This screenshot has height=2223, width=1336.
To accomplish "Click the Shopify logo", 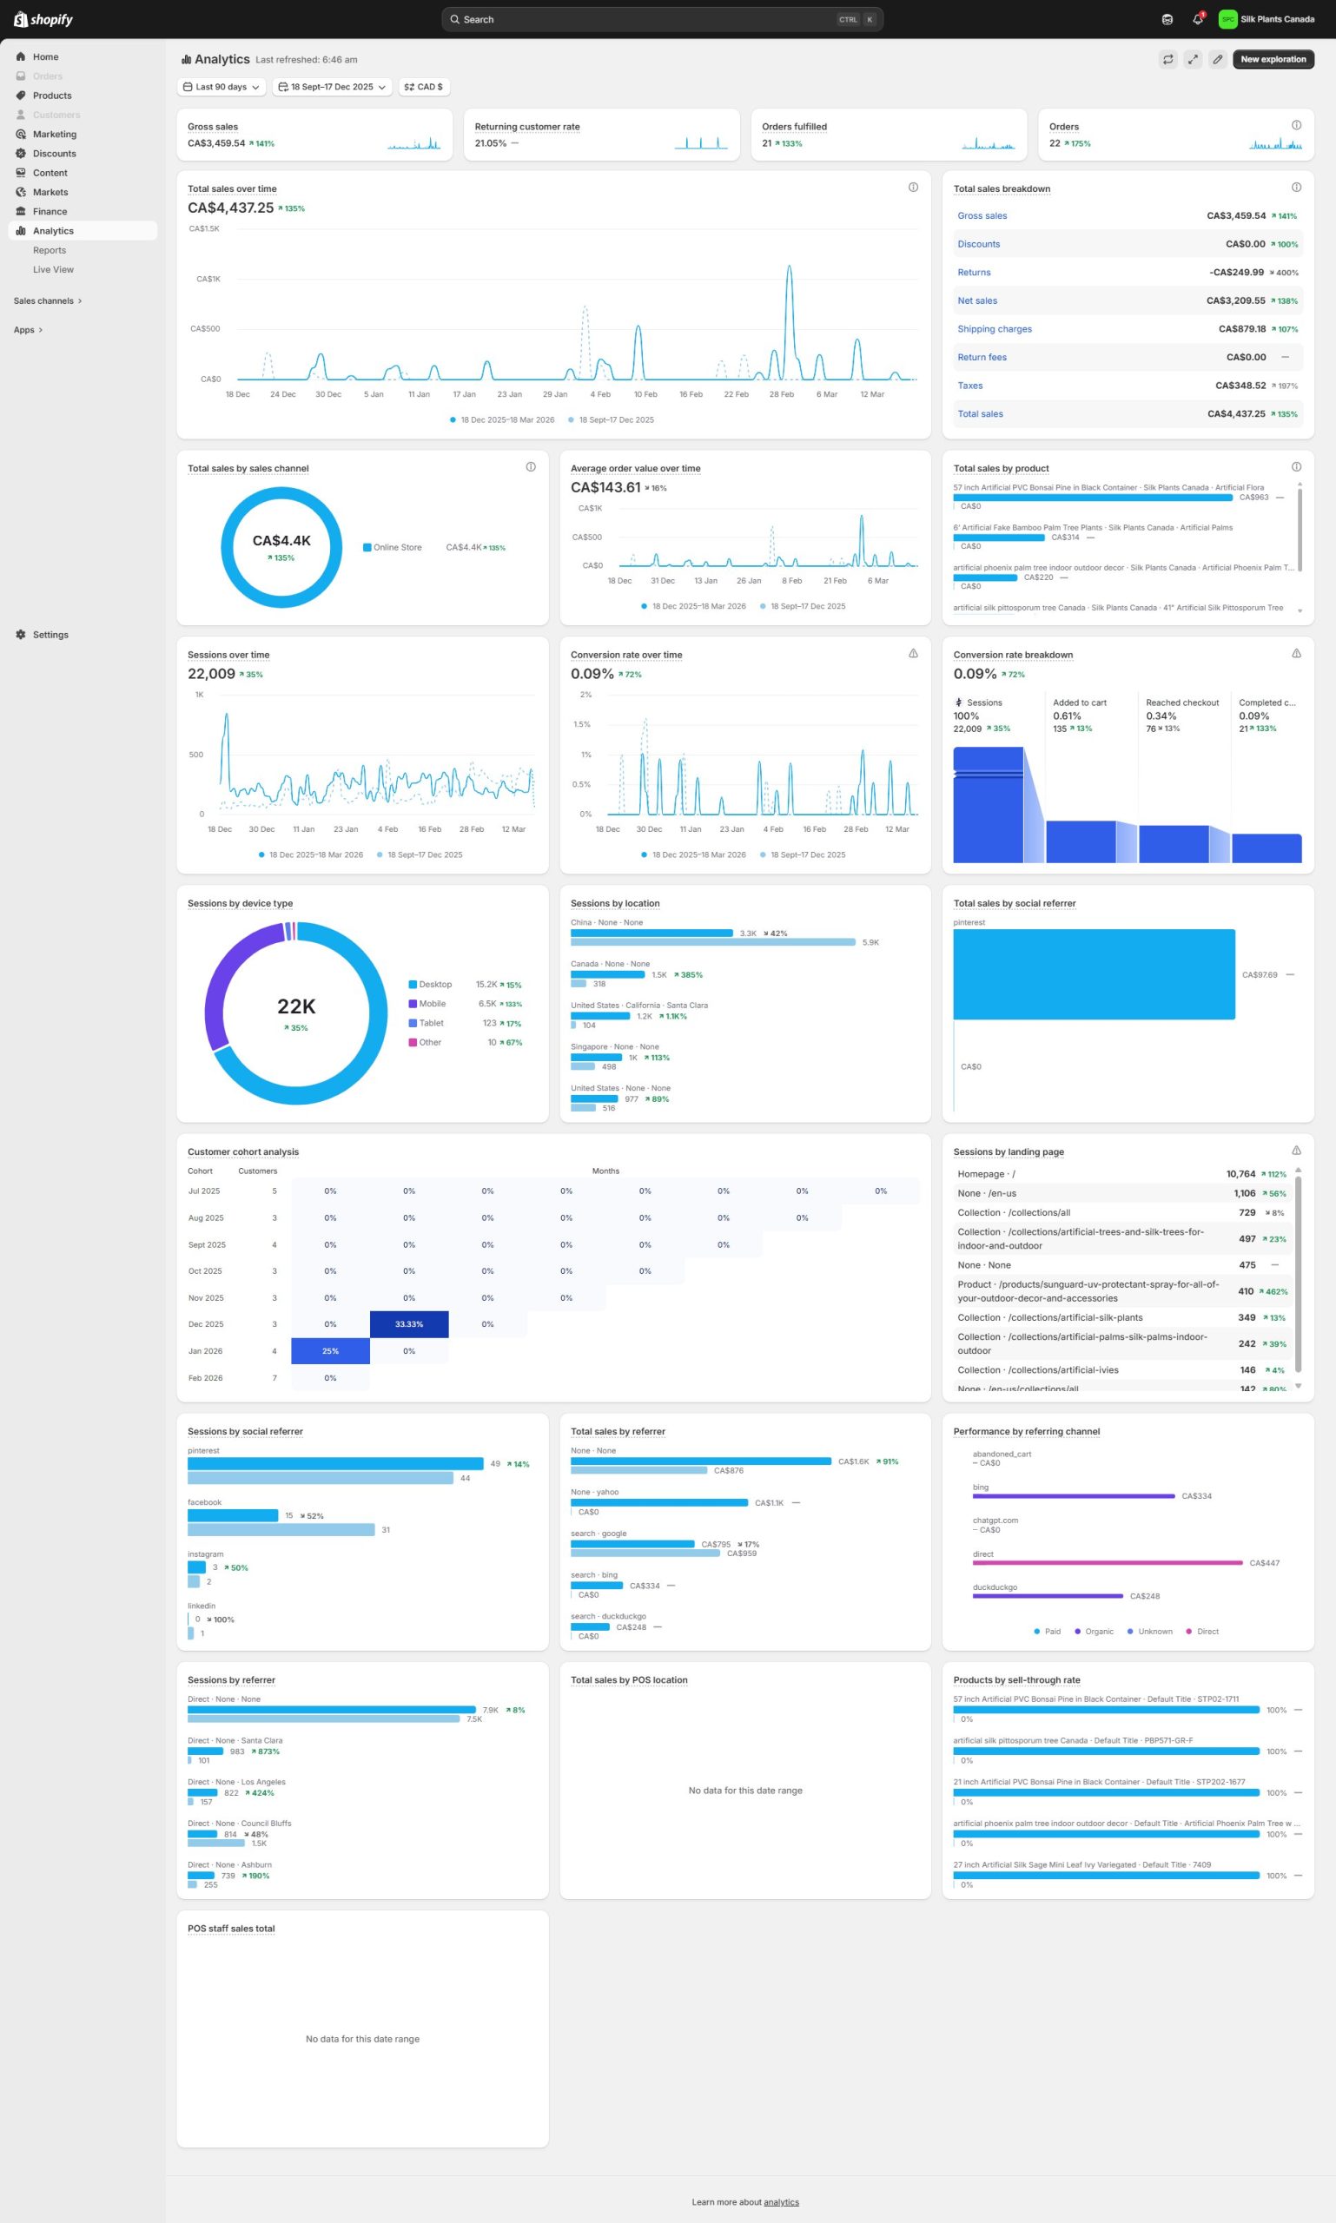I will [43, 20].
